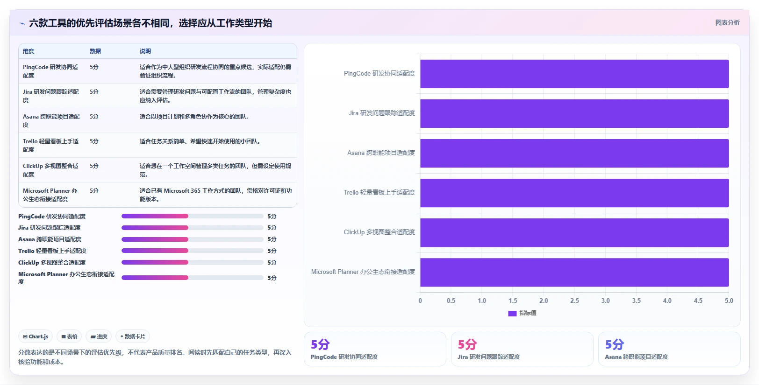Screen dimensions: 759x385
Task: Click the Jira 研发问题跟踪适配度 progress bar
Action: point(193,228)
